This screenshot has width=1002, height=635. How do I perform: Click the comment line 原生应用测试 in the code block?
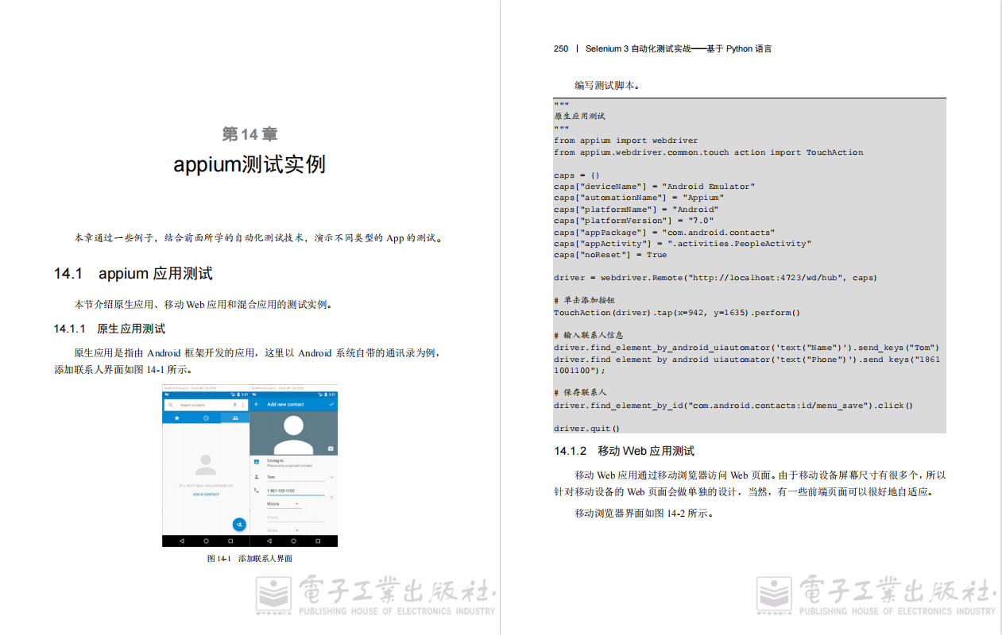coord(579,117)
